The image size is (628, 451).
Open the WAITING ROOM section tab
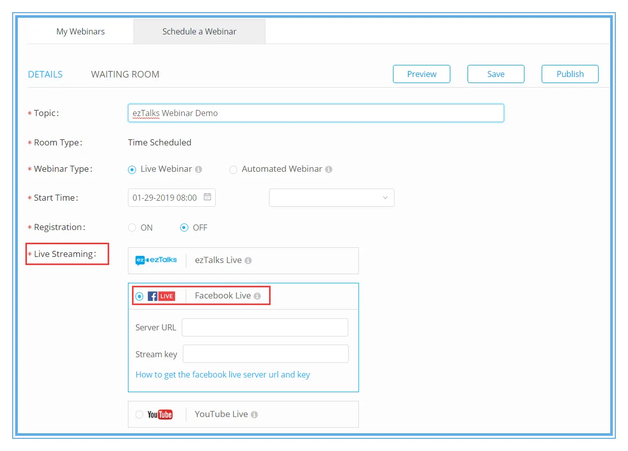[x=125, y=74]
